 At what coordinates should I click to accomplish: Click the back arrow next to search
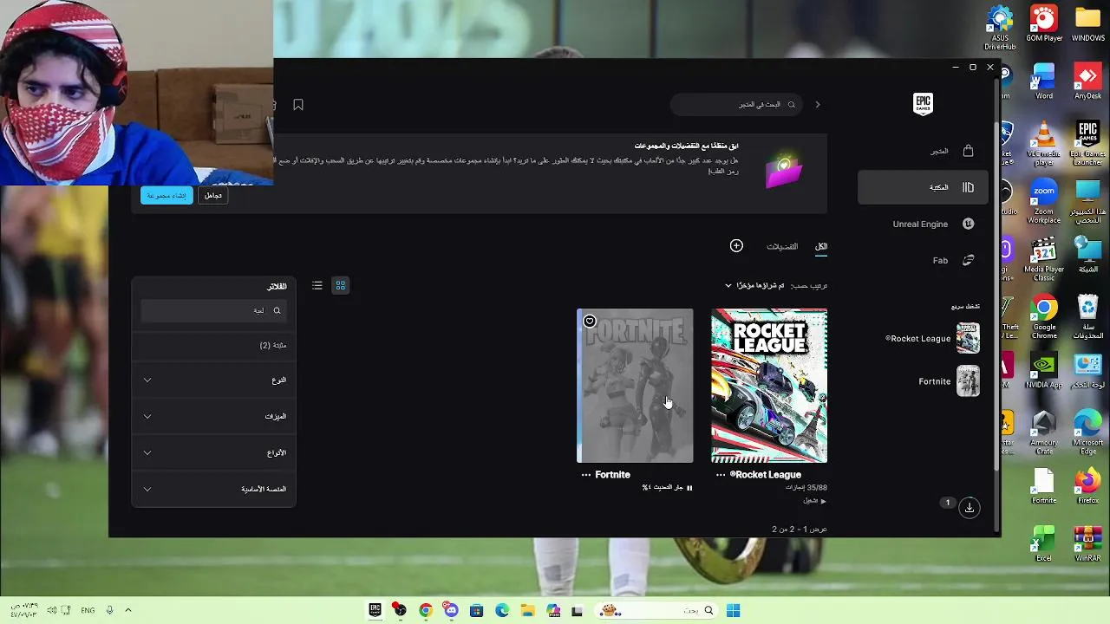[x=817, y=105]
